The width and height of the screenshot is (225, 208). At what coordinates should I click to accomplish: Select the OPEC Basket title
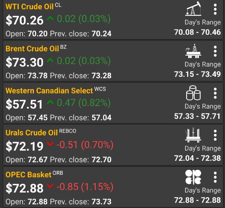[x=28, y=175]
